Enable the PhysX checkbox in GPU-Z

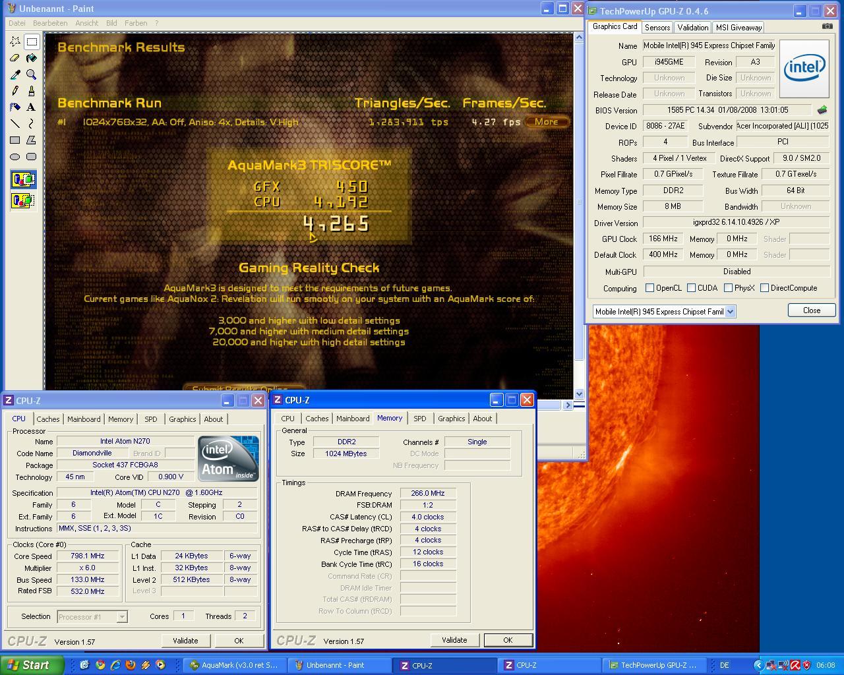point(728,288)
